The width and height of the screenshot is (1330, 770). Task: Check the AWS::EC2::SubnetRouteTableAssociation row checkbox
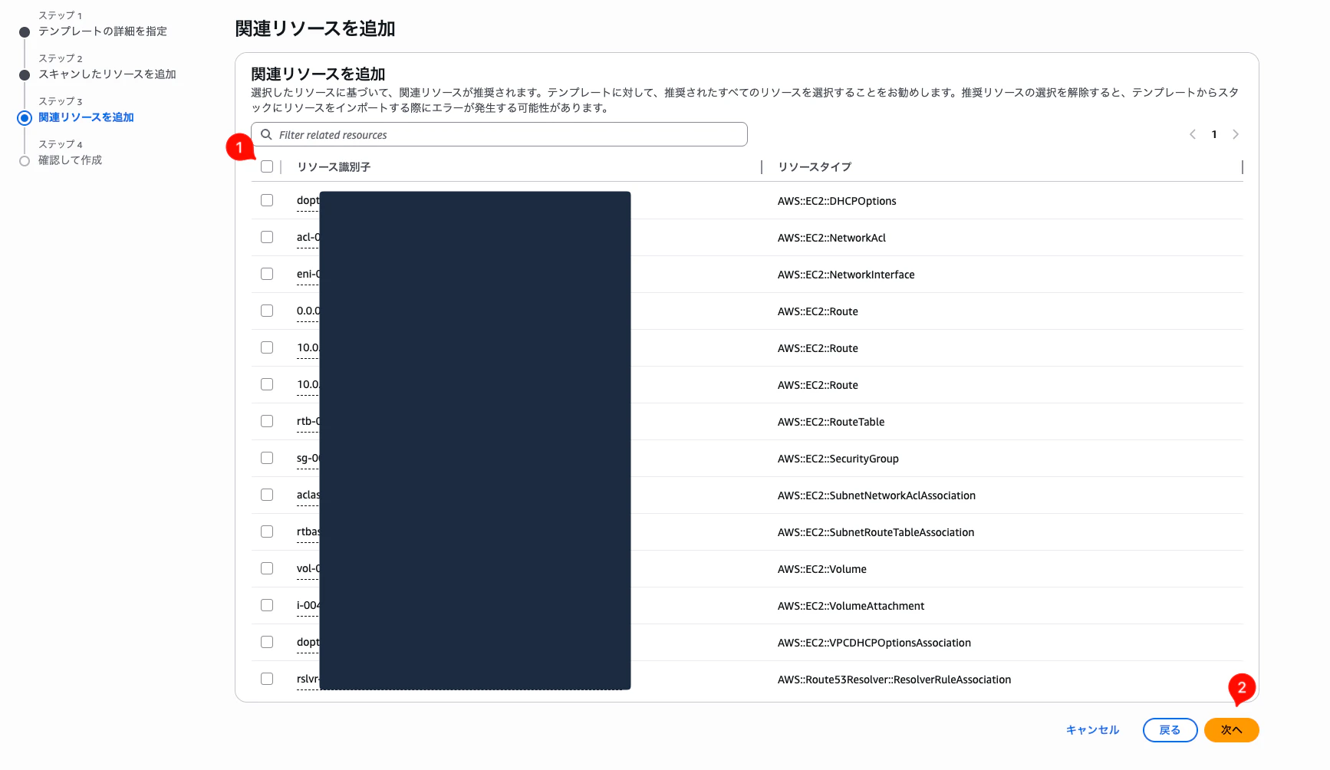267,531
